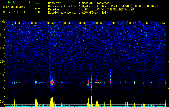This screenshot has width=169, height=107.
Task: Click the meteor echo burst below the 0933 marker
Action: [52, 83]
